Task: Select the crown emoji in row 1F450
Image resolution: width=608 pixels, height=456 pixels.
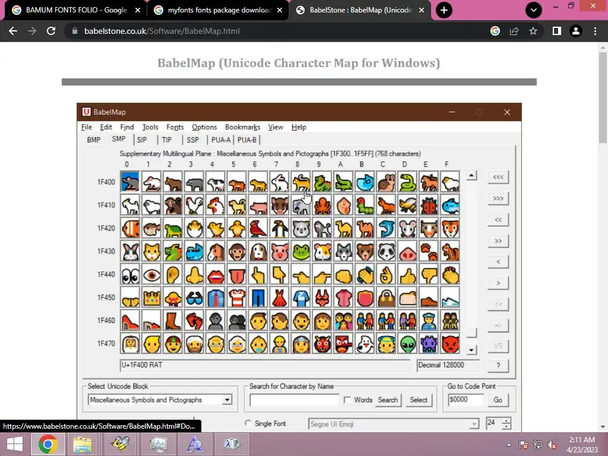Action: click(151, 297)
